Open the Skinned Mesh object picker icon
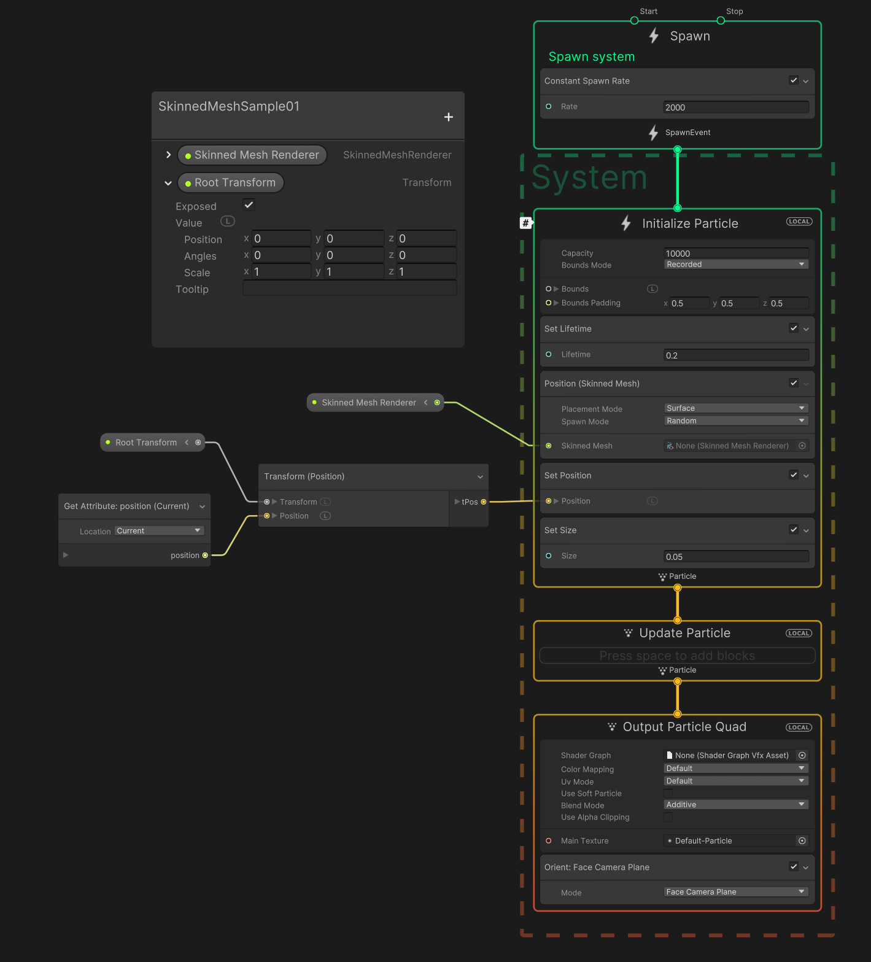Viewport: 871px width, 962px height. click(802, 446)
